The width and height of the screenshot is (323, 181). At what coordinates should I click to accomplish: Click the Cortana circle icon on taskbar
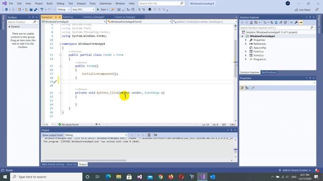(87, 176)
